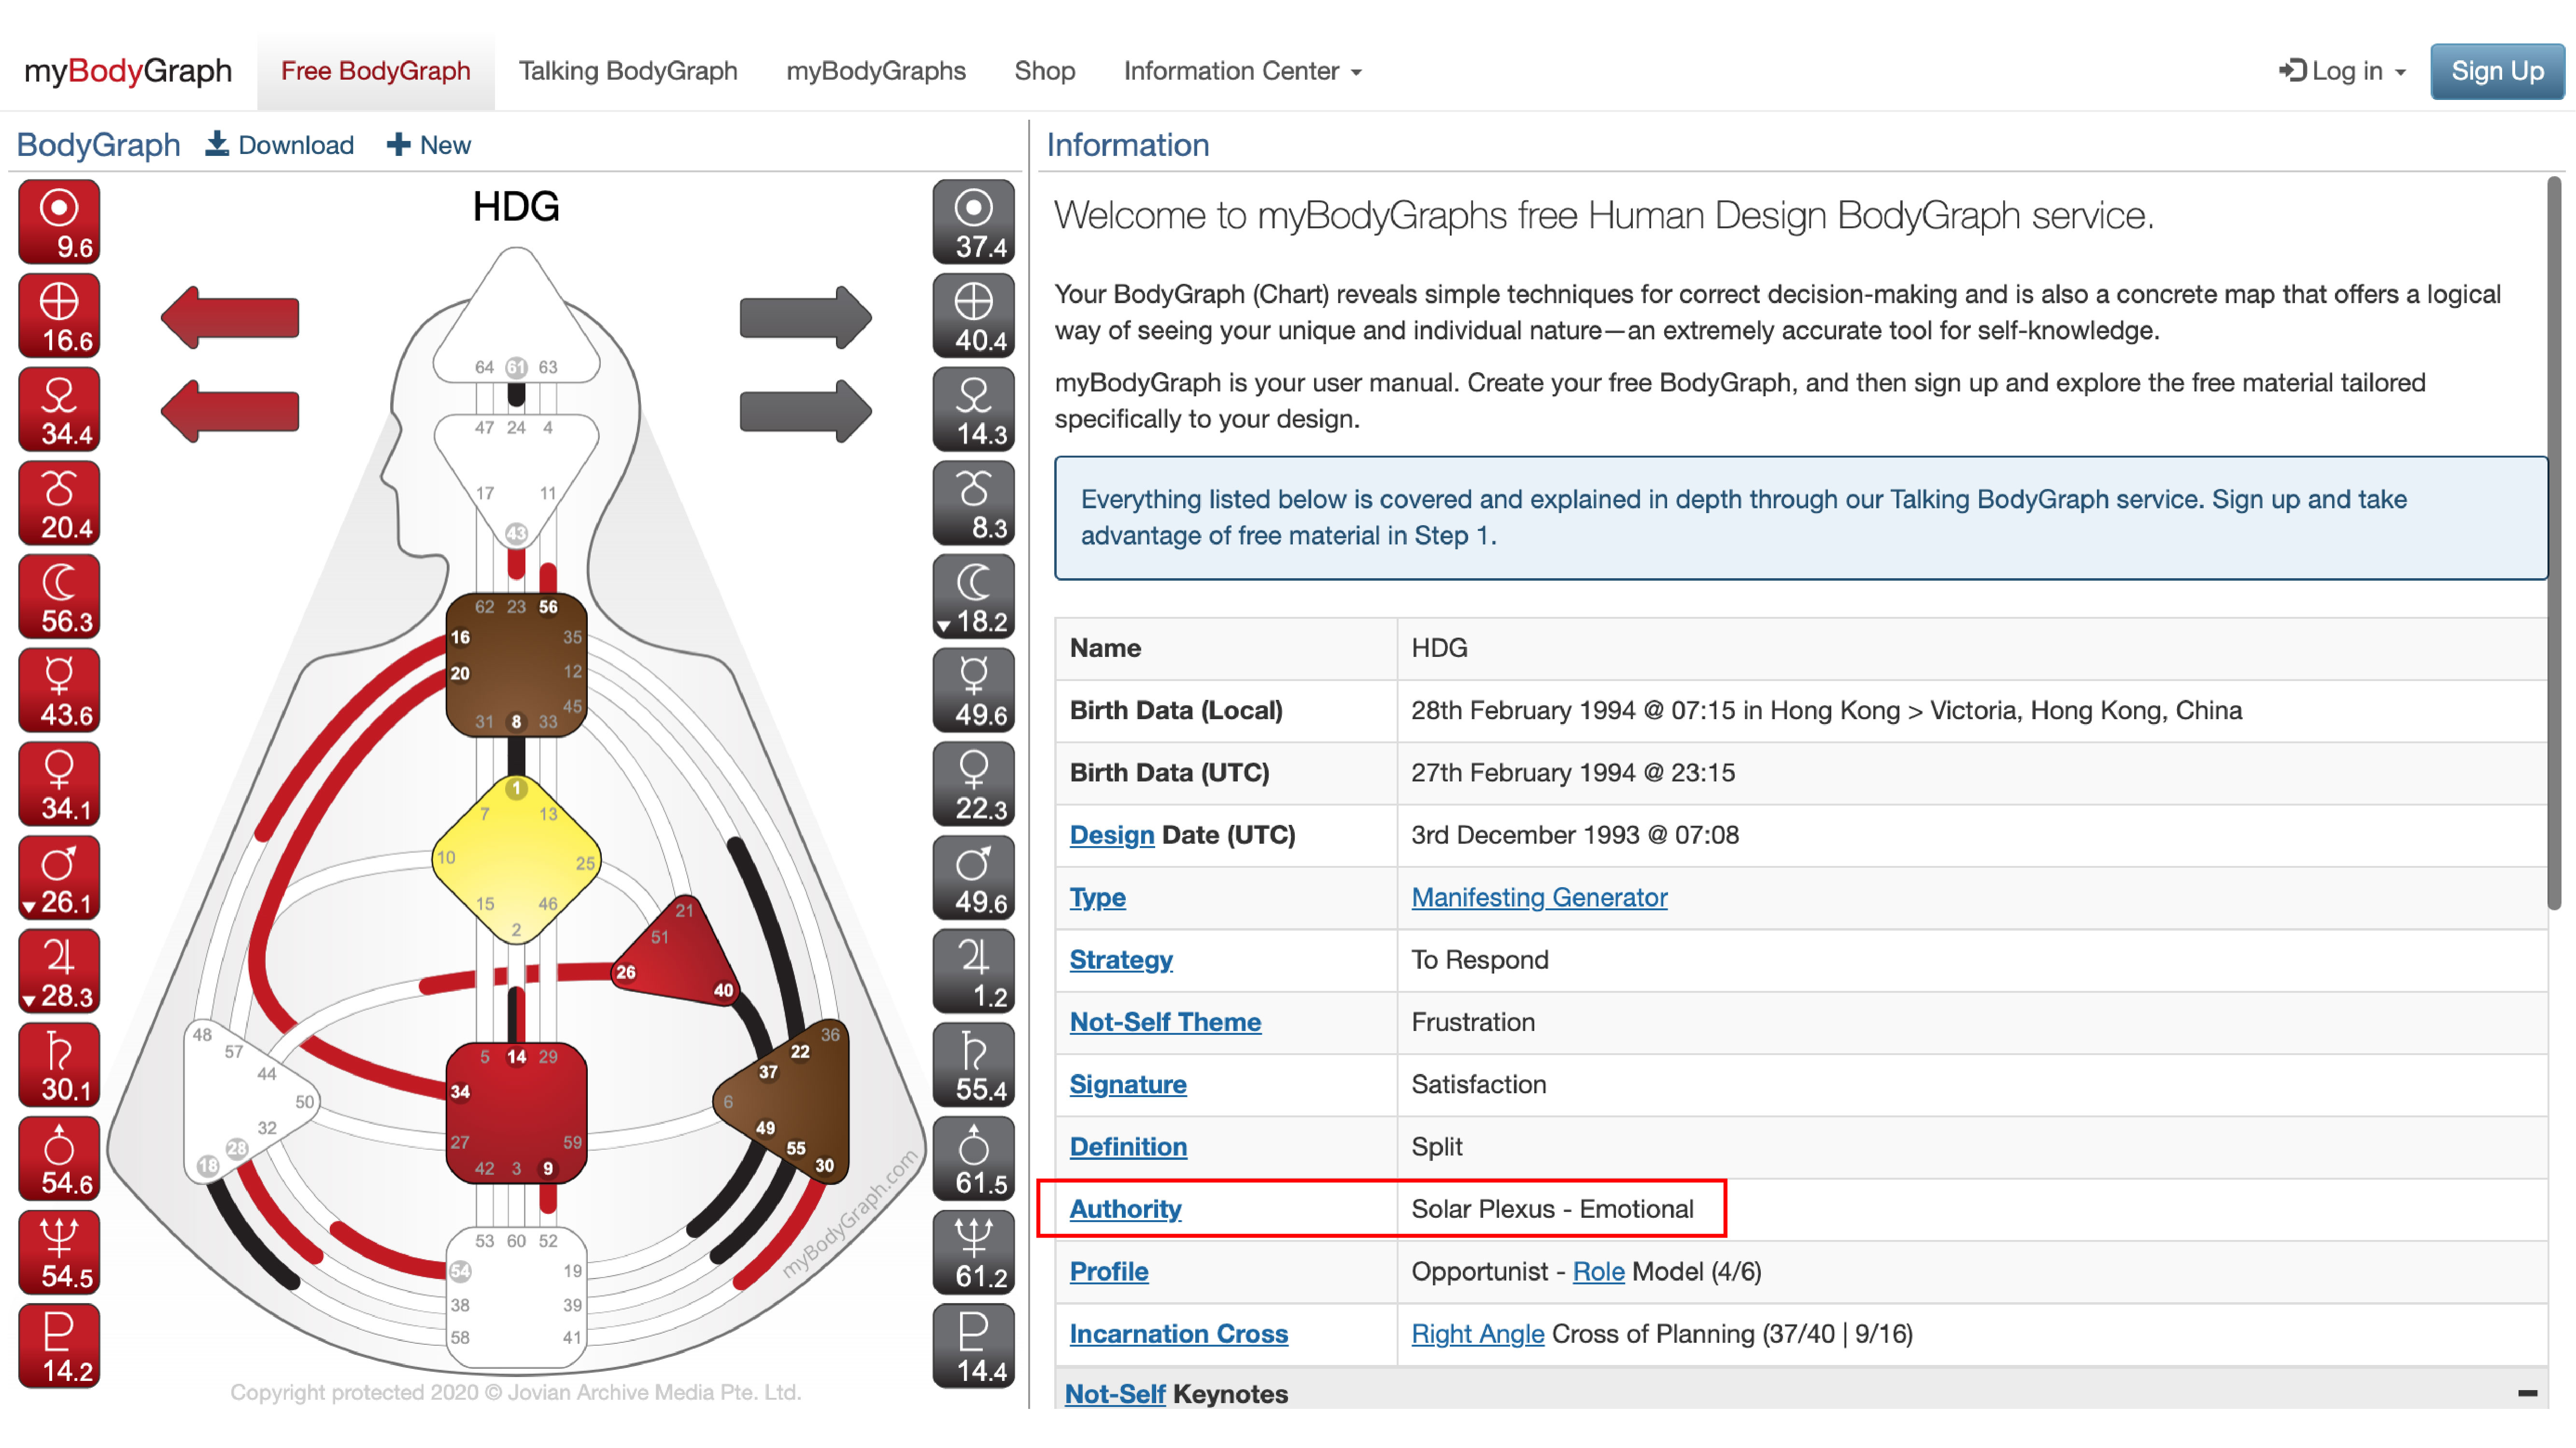Viewport: 2576px width, 1448px height.
Task: Click the grey Pluto 14.4 tile
Action: tap(973, 1345)
